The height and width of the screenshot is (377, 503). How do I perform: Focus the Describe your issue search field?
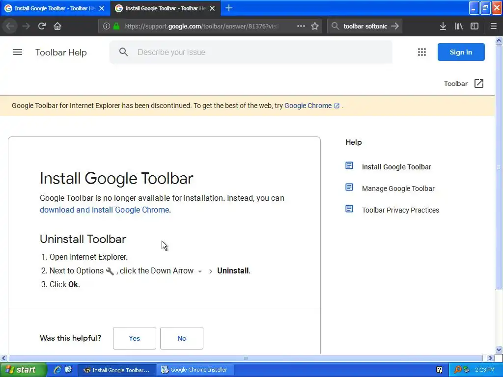click(x=251, y=52)
